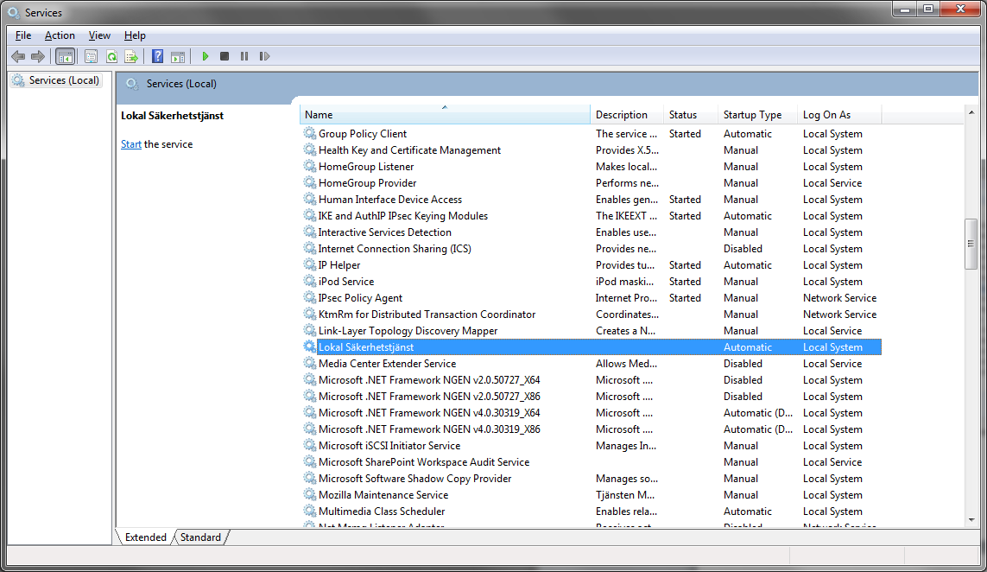The width and height of the screenshot is (987, 572).
Task: Sort by the Name column header
Action: click(x=445, y=115)
